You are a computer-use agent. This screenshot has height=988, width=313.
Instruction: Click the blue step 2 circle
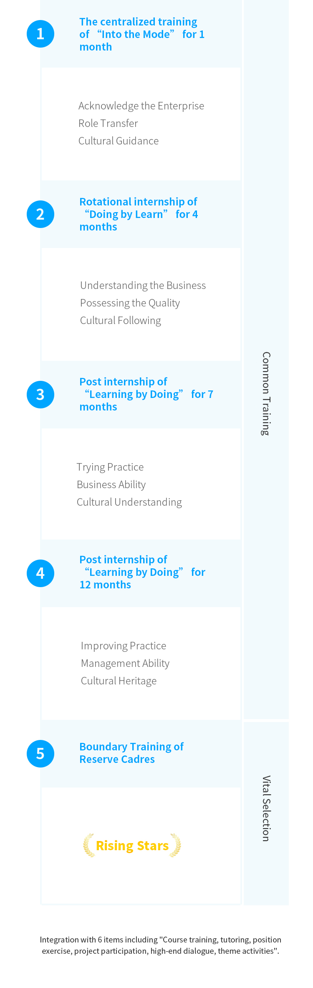pyautogui.click(x=40, y=214)
